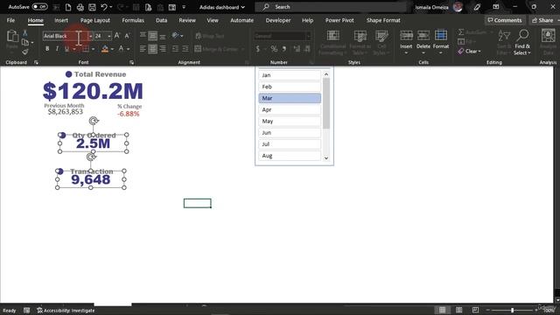Switch to Page Layout view icon in status bar

458,310
